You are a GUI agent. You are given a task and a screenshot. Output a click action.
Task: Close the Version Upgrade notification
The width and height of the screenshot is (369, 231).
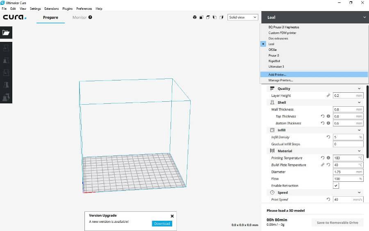(x=172, y=216)
